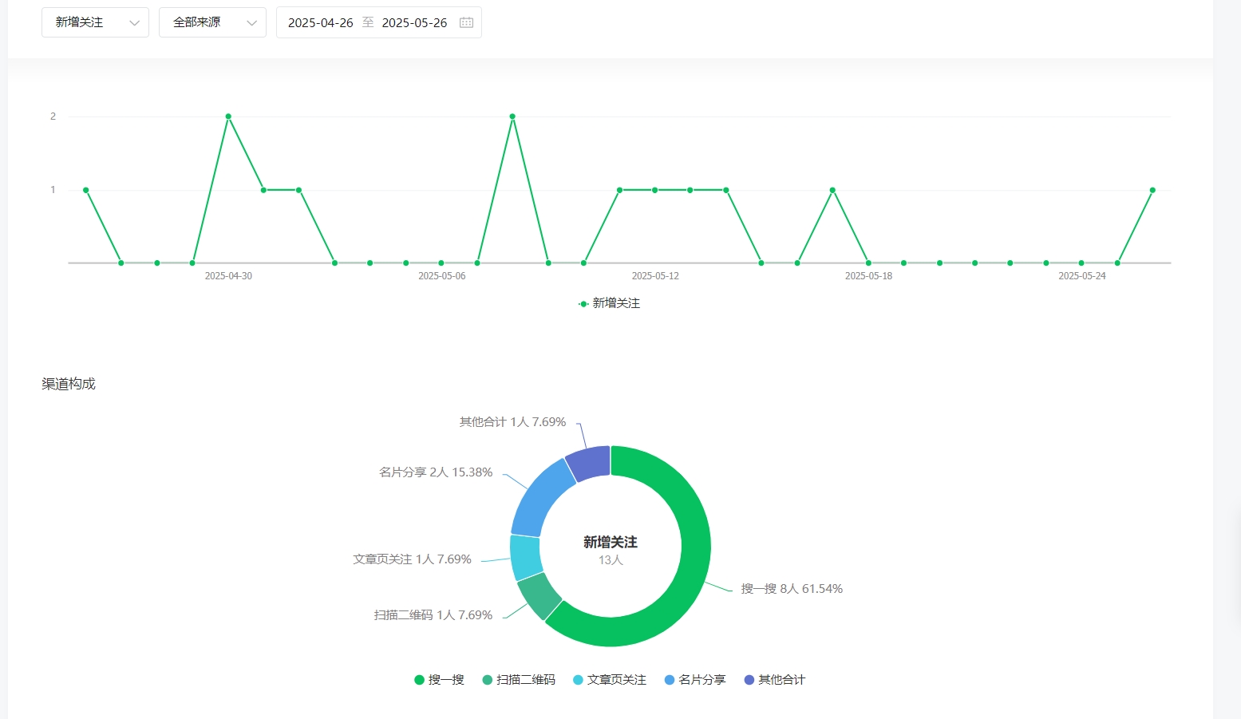Toggle 其他合计 legend item
This screenshot has height=719, width=1241.
[774, 680]
